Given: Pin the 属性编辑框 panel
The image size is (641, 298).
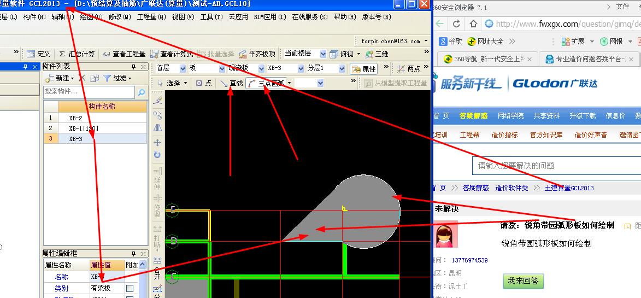Looking at the screenshot, I should pyautogui.click(x=133, y=254).
